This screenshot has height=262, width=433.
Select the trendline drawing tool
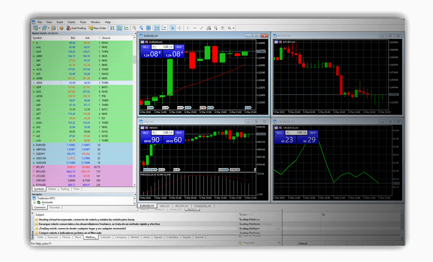pos(202,28)
